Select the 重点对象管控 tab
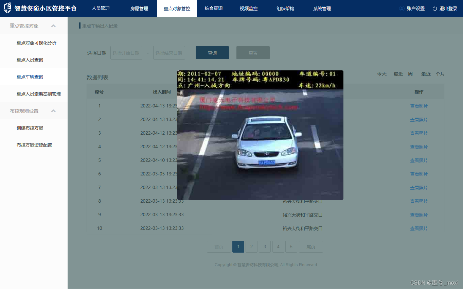This screenshot has width=463, height=289. (177, 8)
